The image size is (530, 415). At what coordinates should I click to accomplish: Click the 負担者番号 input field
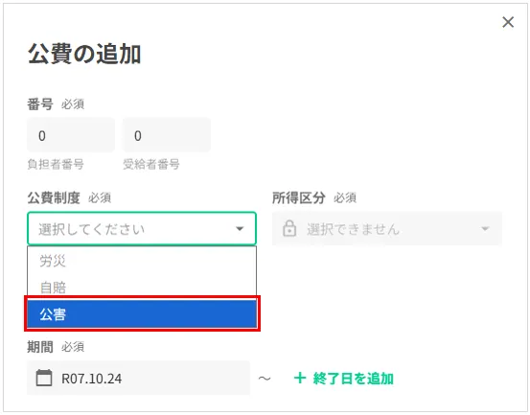(x=71, y=135)
